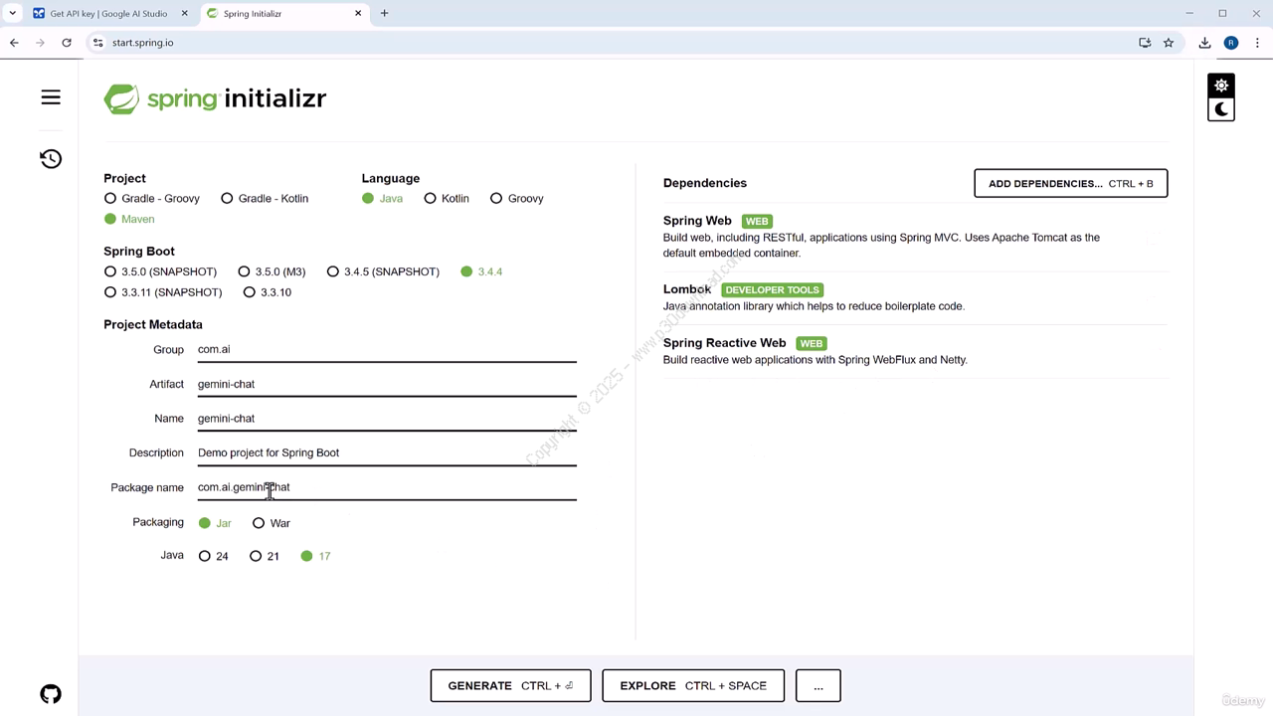The width and height of the screenshot is (1273, 716).
Task: Click the WEB tag beside Spring Reactive Web
Action: 812,344
